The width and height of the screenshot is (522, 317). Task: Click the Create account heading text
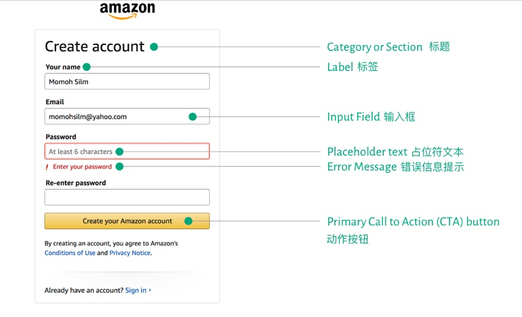pyautogui.click(x=94, y=47)
